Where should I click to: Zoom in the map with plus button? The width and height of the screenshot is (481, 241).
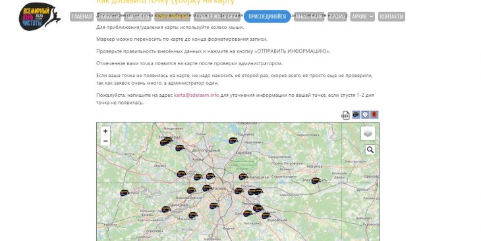(x=105, y=131)
